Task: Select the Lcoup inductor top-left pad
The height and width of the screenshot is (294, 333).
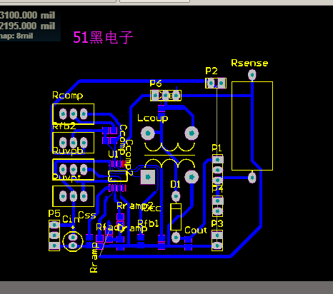Action: [148, 133]
